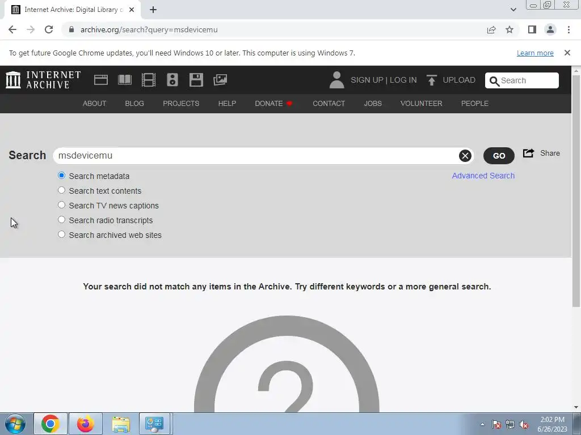Click the LOG IN link
The height and width of the screenshot is (435, 581).
tap(403, 80)
